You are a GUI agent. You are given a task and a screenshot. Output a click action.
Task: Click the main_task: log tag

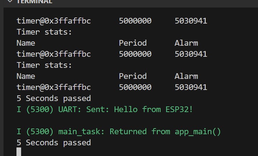pyautogui.click(x=82, y=131)
